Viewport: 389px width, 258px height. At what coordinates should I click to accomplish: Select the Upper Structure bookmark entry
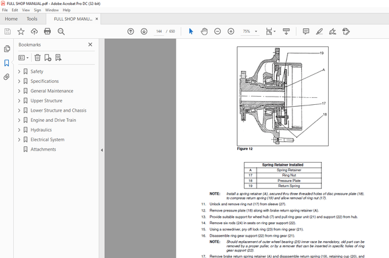pos(46,100)
